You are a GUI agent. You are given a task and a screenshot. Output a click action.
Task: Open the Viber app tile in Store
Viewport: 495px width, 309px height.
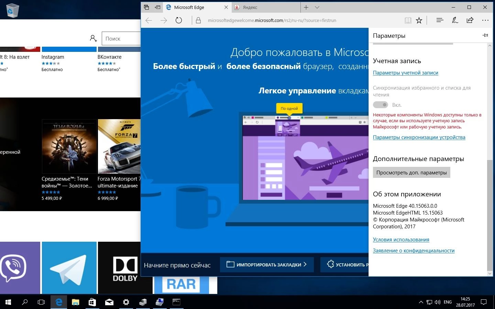[20, 268]
